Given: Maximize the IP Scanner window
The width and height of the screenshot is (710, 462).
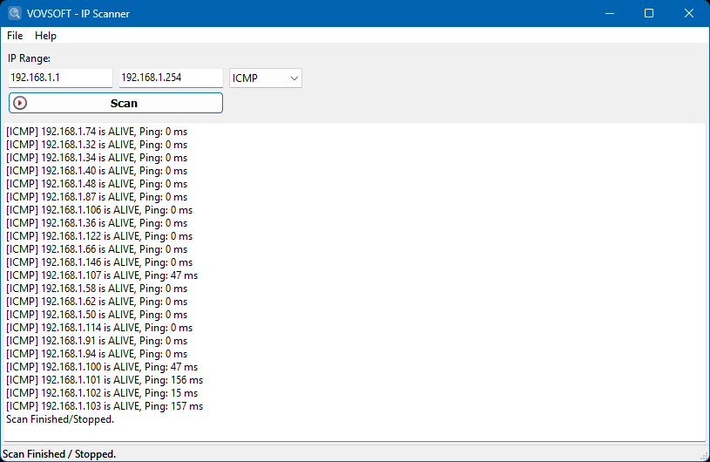Looking at the screenshot, I should 649,14.
